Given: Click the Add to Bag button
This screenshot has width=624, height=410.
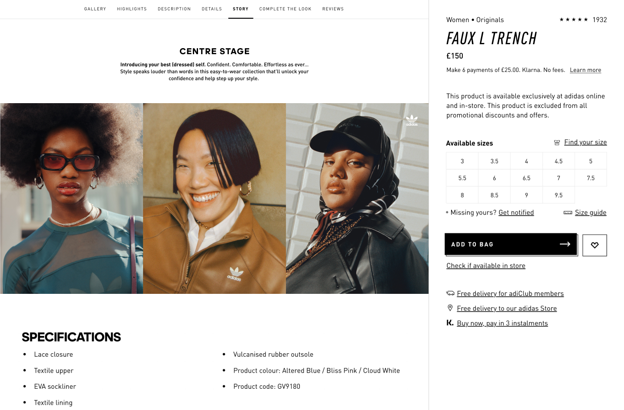Looking at the screenshot, I should coord(511,244).
